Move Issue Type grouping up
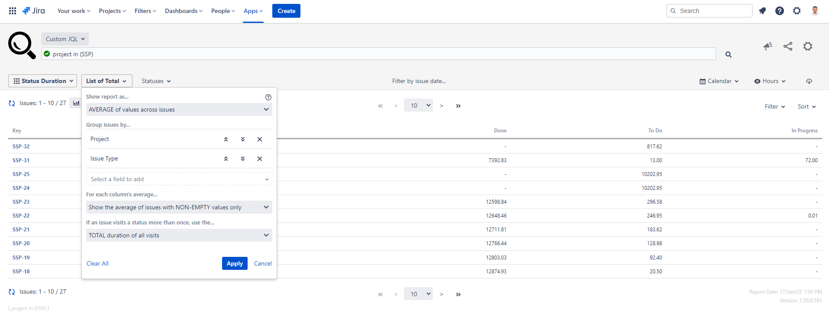Viewport: 829px width, 320px height. pos(226,159)
